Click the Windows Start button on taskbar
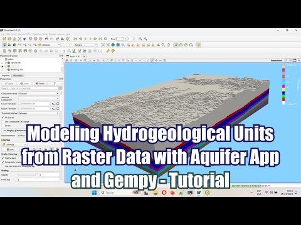This screenshot has width=301, height=225. pos(94,192)
